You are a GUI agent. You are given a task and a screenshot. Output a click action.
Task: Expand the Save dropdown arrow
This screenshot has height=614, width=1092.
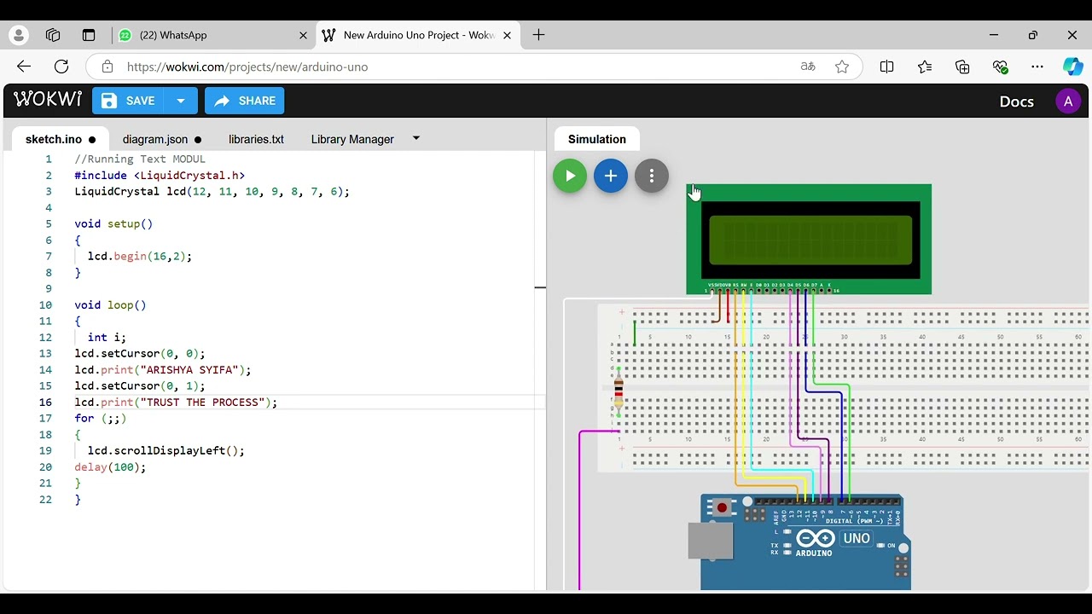tap(181, 101)
